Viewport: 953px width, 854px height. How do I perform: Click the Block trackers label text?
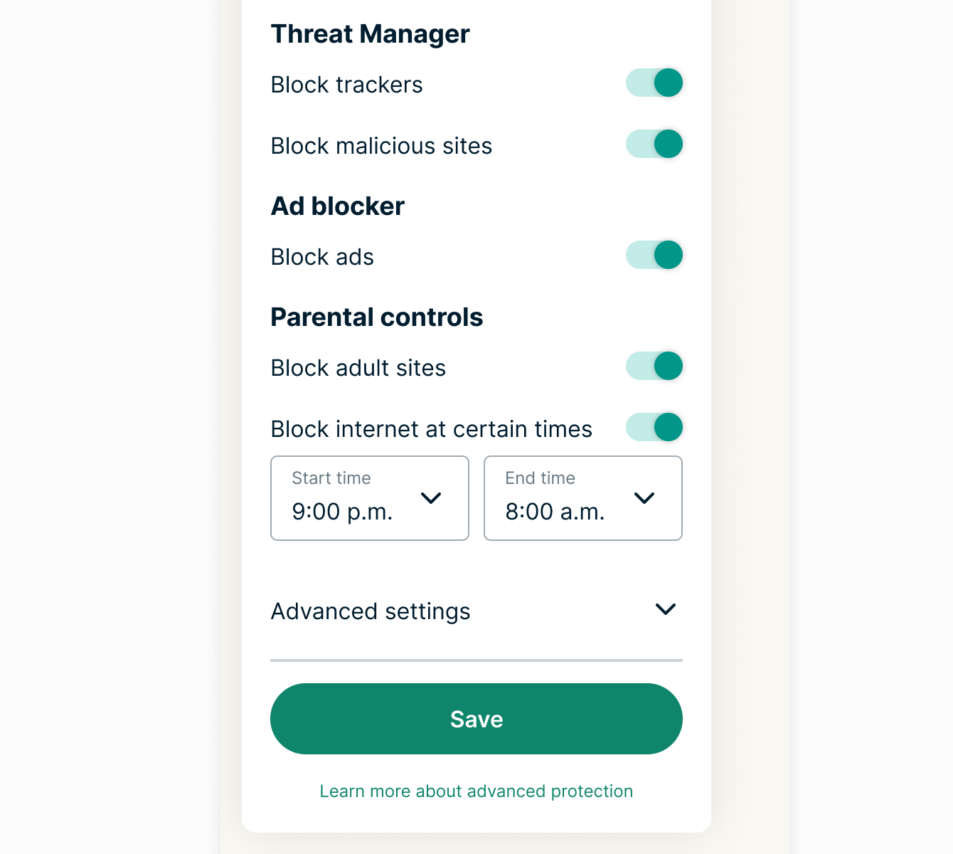click(347, 85)
